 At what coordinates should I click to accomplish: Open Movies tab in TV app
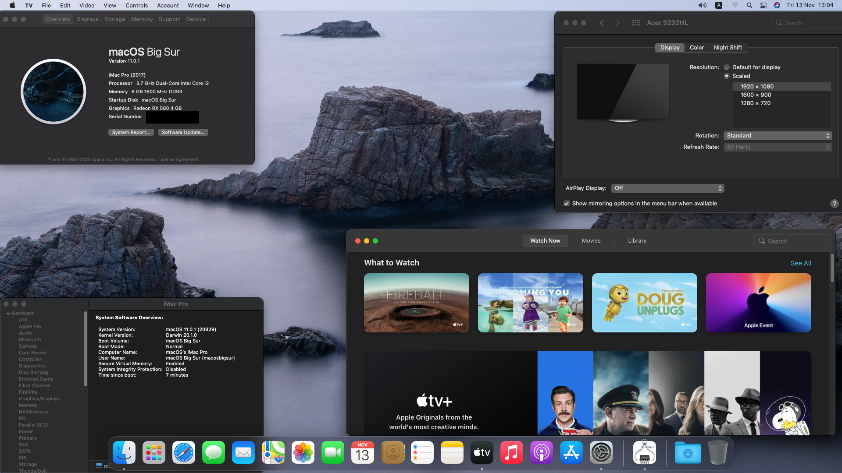coord(591,241)
